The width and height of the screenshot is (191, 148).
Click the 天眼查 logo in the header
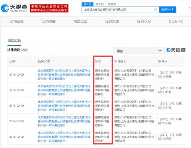(14, 8)
